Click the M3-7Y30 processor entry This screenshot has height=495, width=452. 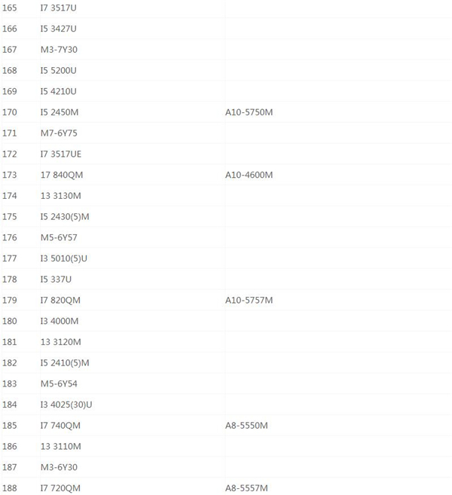coord(59,50)
